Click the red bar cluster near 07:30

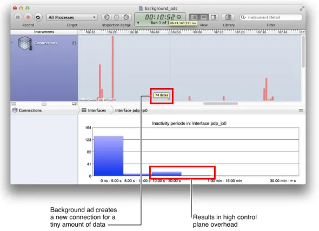pos(268,89)
